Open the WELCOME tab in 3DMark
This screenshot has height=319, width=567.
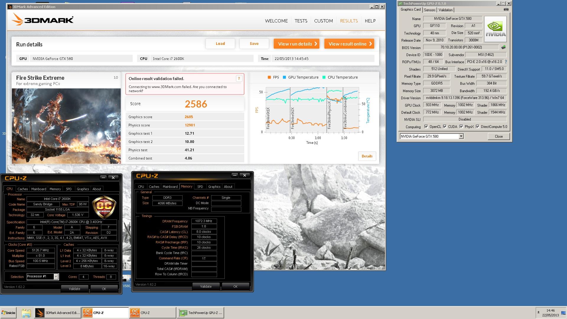(x=276, y=21)
